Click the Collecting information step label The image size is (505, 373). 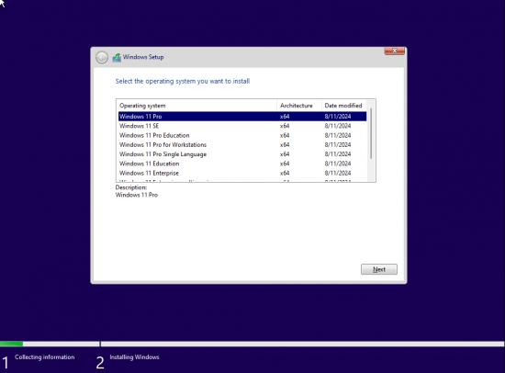click(x=44, y=357)
